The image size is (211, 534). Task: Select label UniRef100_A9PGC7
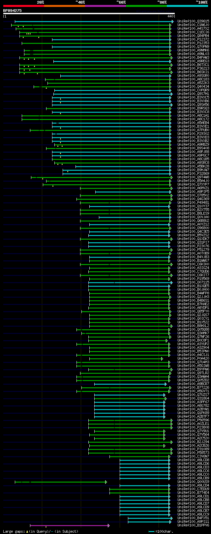click(x=193, y=155)
